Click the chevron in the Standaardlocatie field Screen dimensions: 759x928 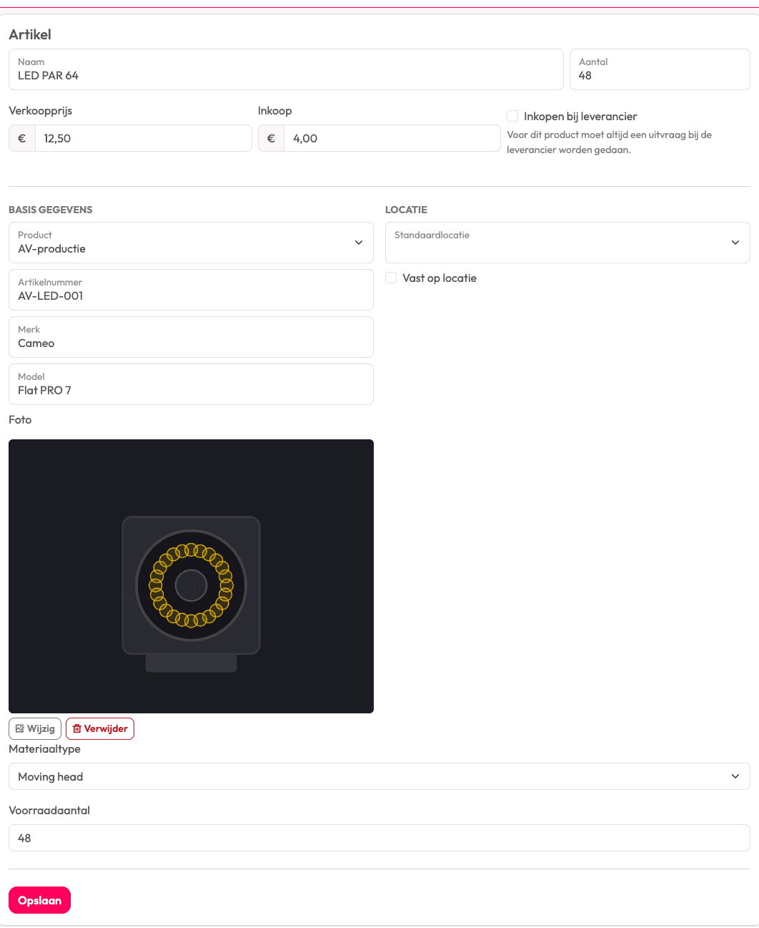(x=735, y=243)
